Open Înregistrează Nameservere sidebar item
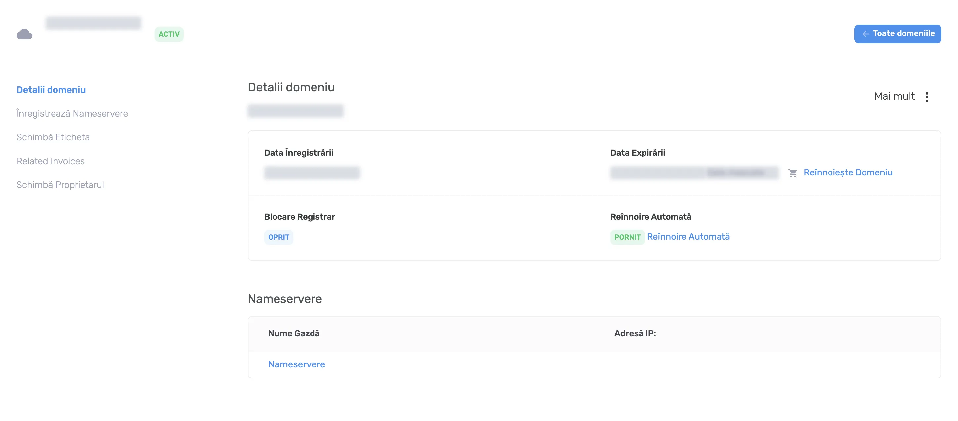The image size is (958, 421). 72,113
